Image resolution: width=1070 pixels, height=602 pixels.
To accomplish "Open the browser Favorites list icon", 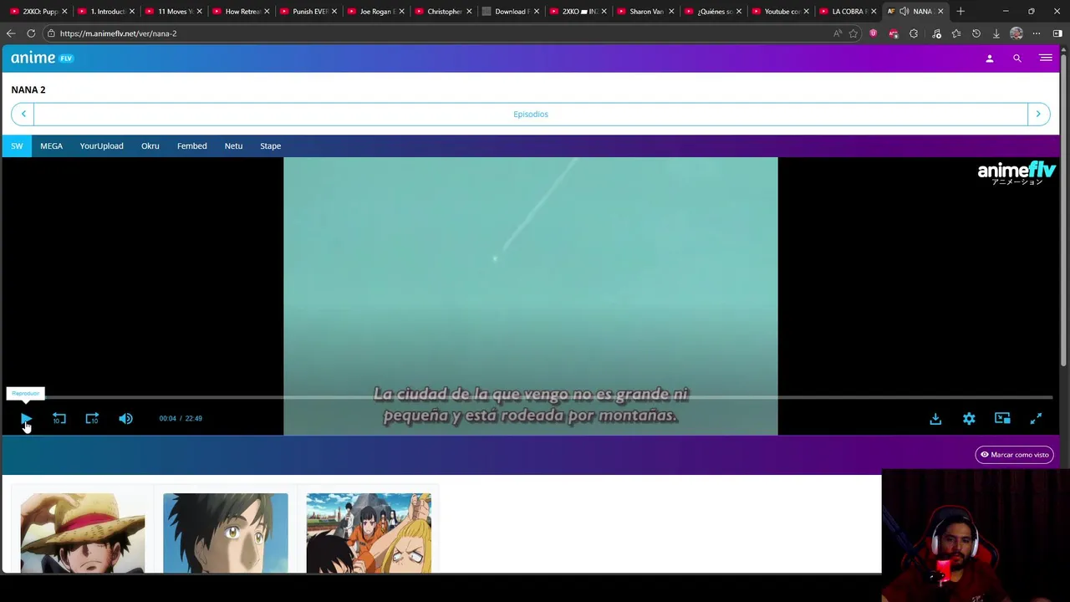I will click(x=955, y=33).
